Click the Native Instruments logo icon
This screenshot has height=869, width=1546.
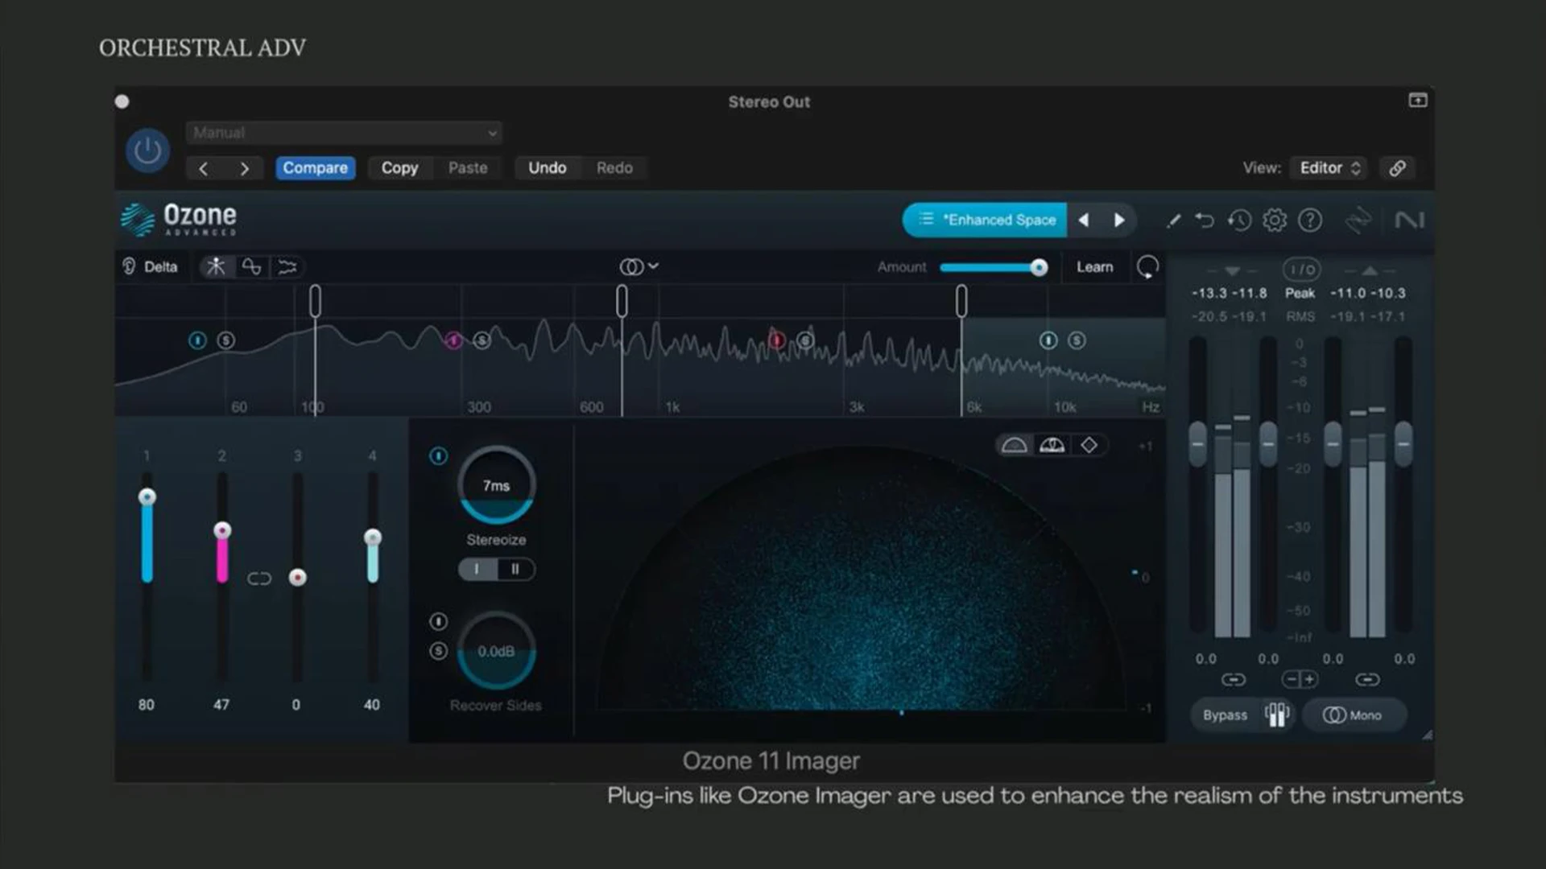click(x=1409, y=220)
